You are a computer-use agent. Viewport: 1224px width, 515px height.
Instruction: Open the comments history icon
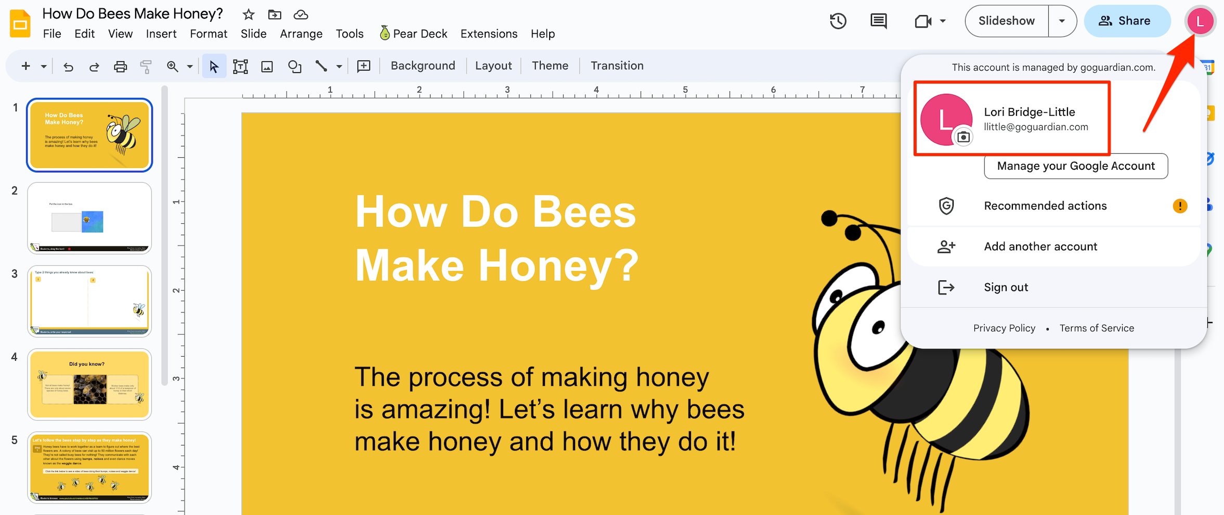pyautogui.click(x=878, y=21)
